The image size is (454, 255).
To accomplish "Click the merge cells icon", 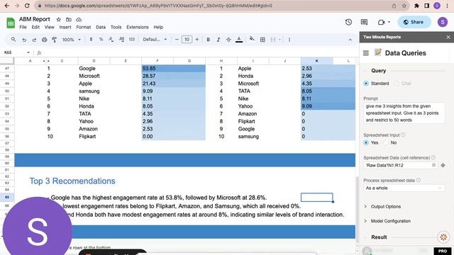I will pyautogui.click(x=272, y=40).
